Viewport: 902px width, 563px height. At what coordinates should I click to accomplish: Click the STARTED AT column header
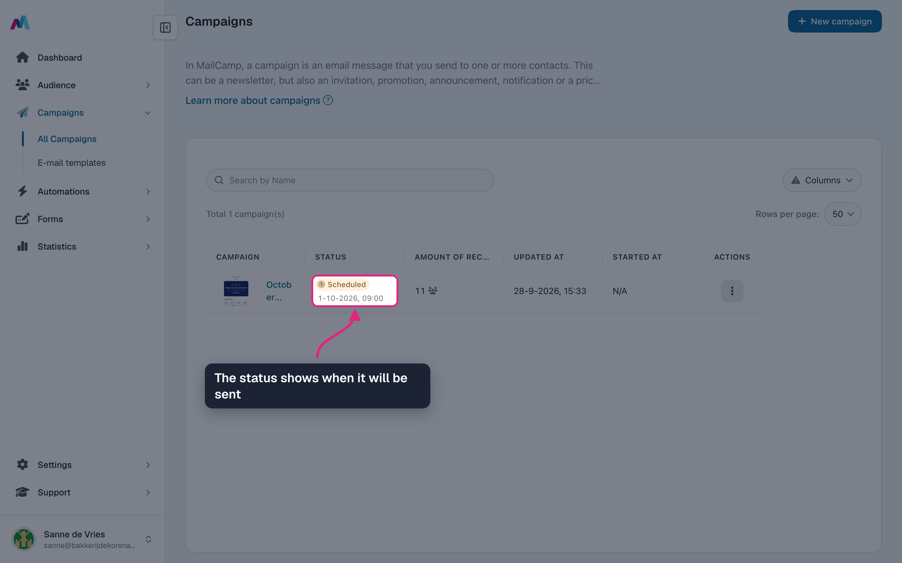(x=637, y=257)
